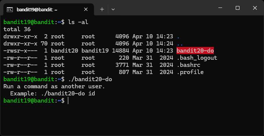Click the -rwsr-x--- permissions string

pyautogui.click(x=20, y=51)
